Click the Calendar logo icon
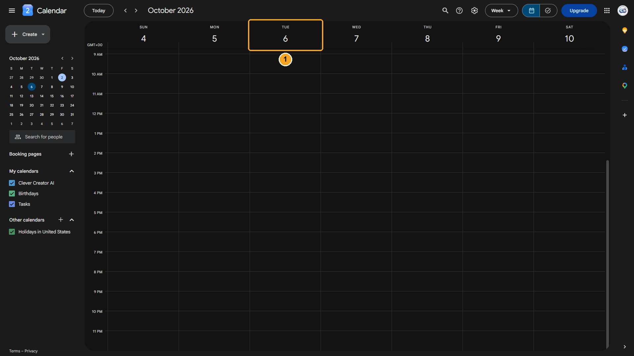 tap(28, 11)
